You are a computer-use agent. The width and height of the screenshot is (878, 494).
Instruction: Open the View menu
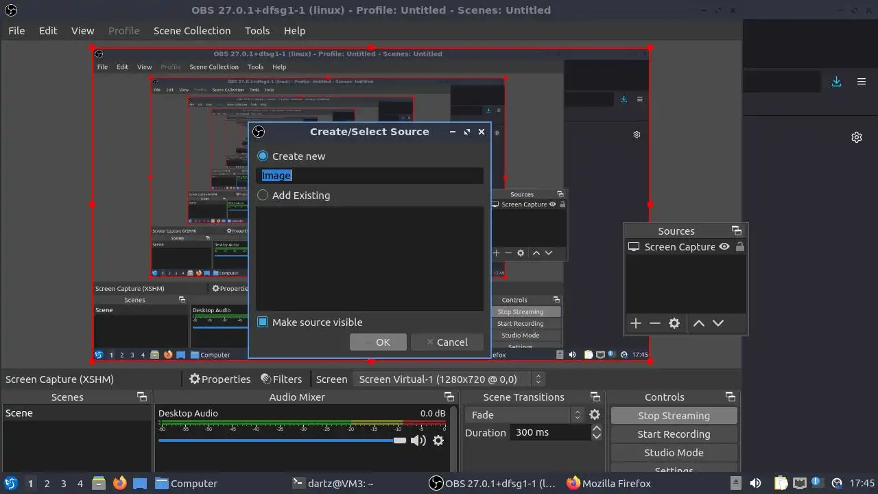(83, 30)
